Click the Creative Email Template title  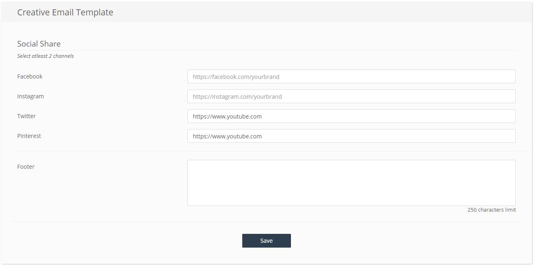65,12
